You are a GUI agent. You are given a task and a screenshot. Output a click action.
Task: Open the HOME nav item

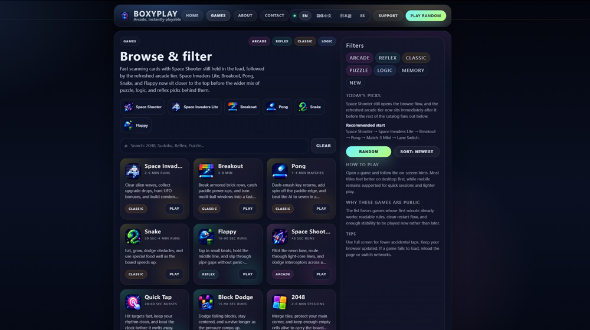192,16
